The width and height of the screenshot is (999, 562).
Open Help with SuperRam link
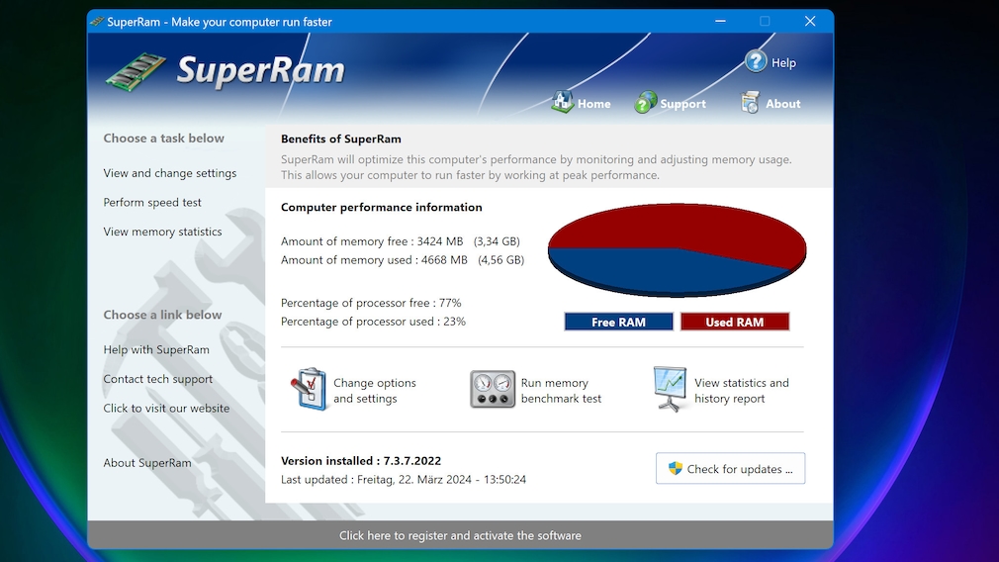coord(156,349)
